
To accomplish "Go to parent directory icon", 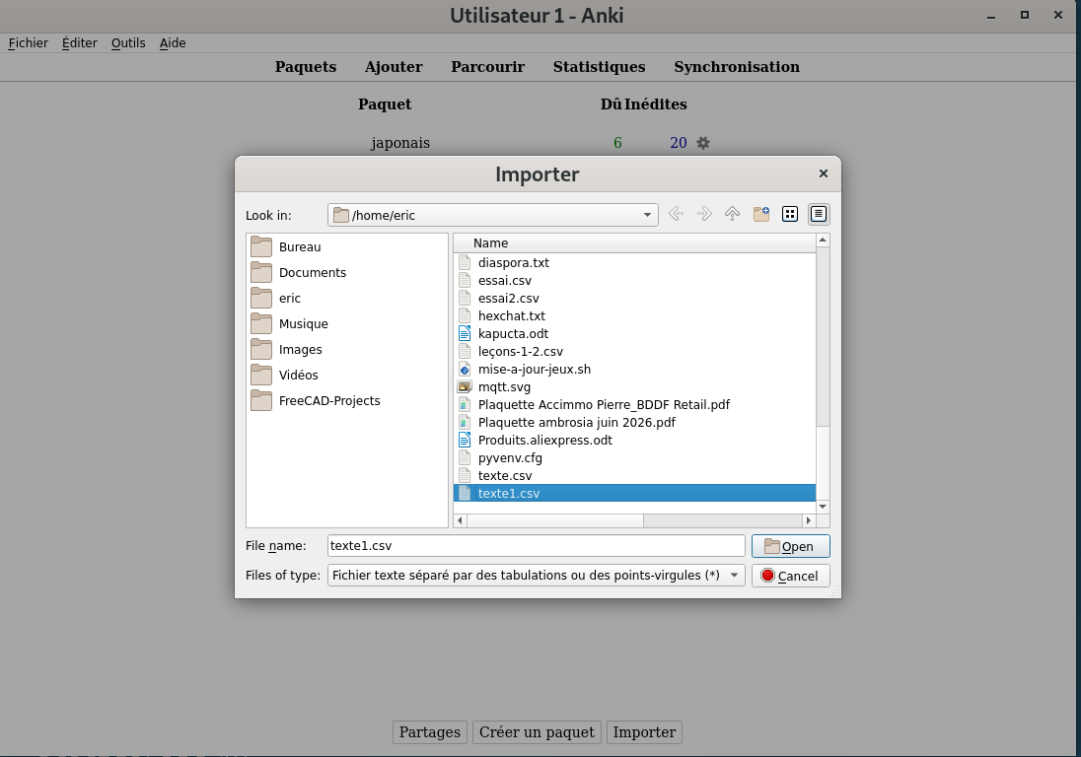I will pyautogui.click(x=732, y=214).
